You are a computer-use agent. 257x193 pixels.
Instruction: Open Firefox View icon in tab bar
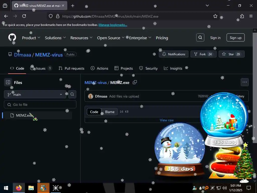coord(5,6)
